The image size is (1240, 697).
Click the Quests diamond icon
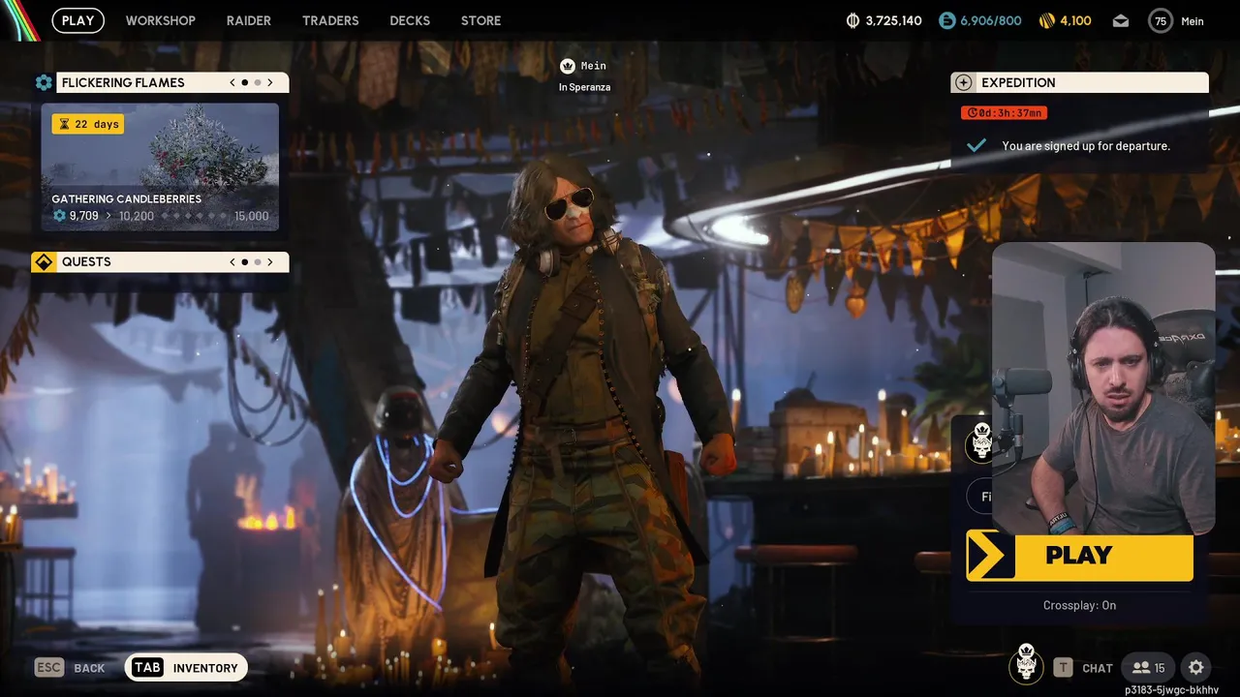click(x=44, y=261)
